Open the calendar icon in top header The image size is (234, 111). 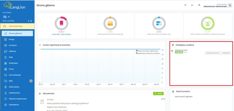[x=185, y=5]
